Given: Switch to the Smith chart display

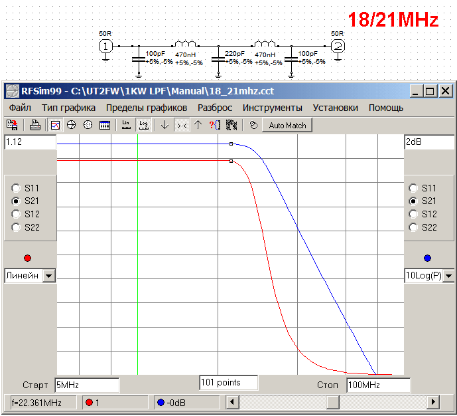Looking at the screenshot, I should coord(72,125).
